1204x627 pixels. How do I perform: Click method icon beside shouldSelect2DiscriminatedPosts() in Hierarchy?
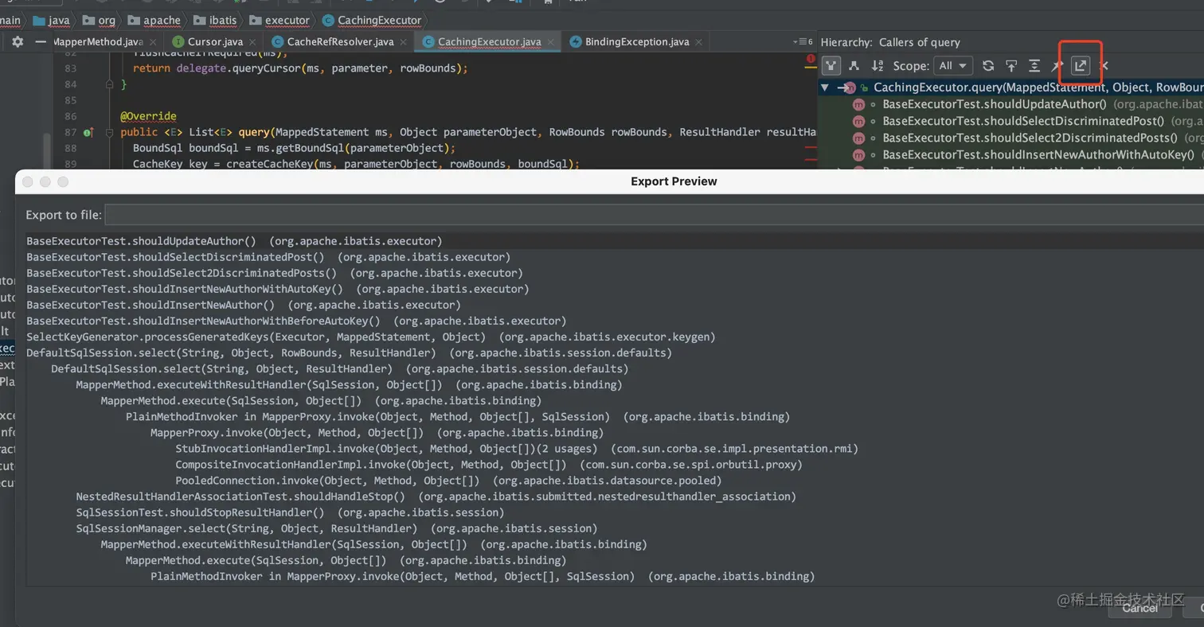[858, 138]
